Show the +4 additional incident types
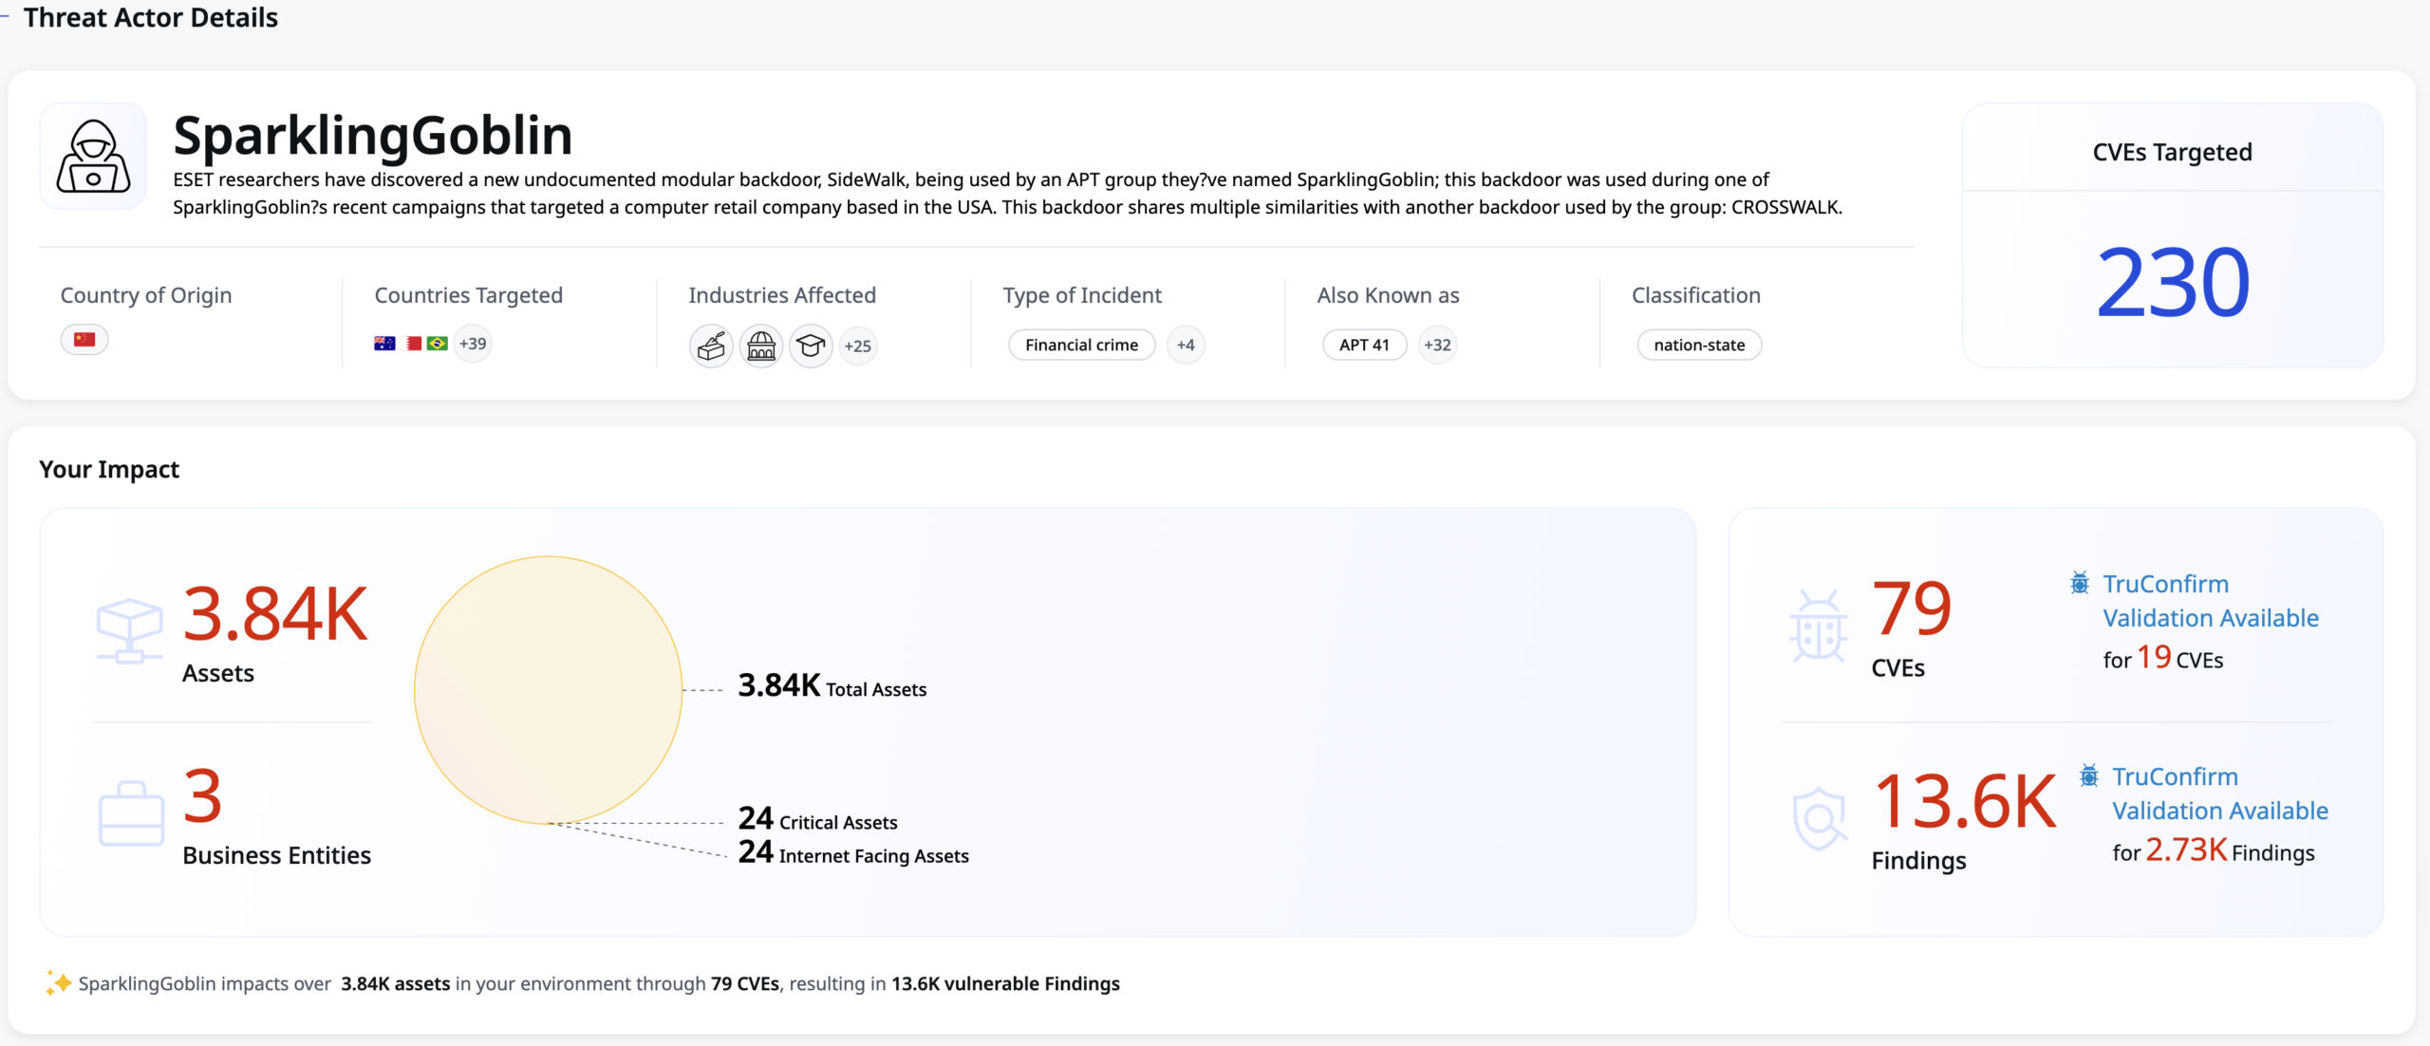 pos(1186,346)
